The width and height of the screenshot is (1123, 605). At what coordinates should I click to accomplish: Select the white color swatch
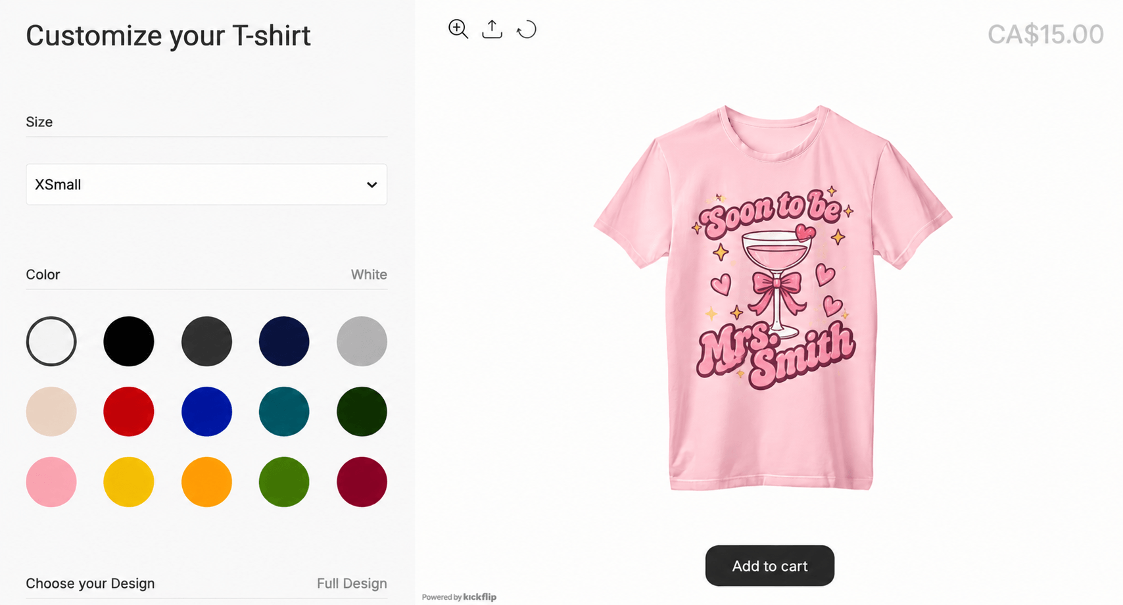point(51,341)
